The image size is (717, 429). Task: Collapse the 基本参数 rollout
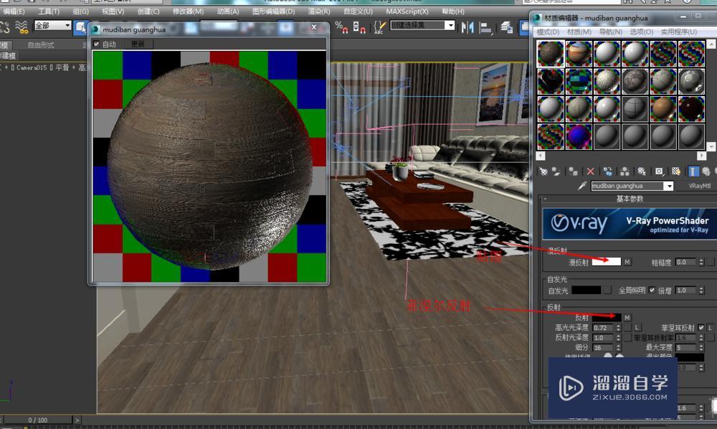click(x=630, y=199)
